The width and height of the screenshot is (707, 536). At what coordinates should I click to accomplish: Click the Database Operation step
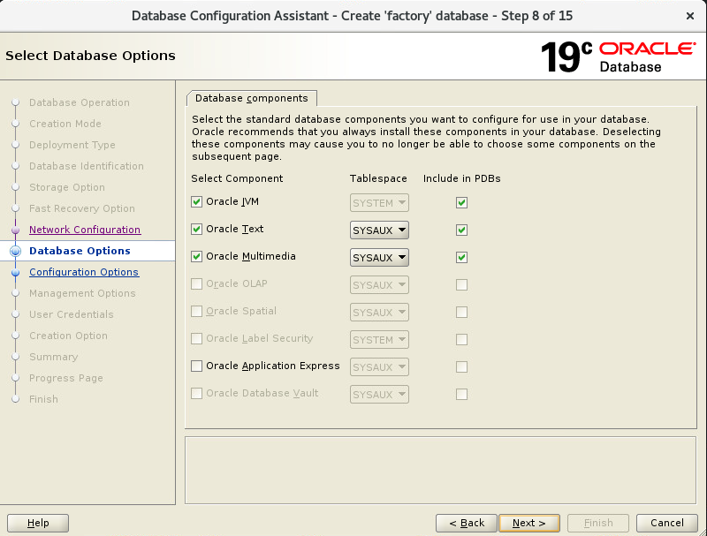(x=80, y=102)
